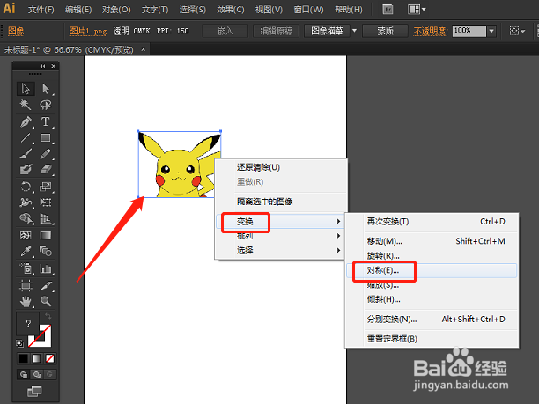Open the 窗口(W) menu

click(308, 10)
